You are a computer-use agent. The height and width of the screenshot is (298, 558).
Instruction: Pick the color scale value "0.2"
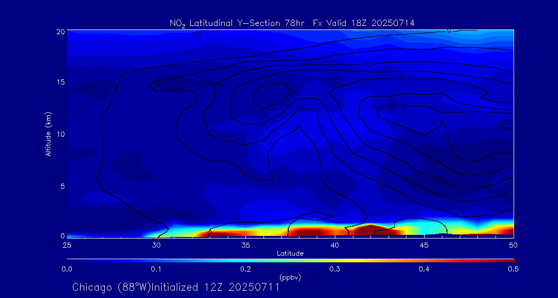245,269
